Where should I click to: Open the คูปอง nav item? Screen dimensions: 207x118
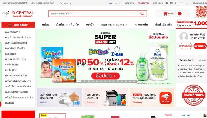pyautogui.click(x=46, y=24)
